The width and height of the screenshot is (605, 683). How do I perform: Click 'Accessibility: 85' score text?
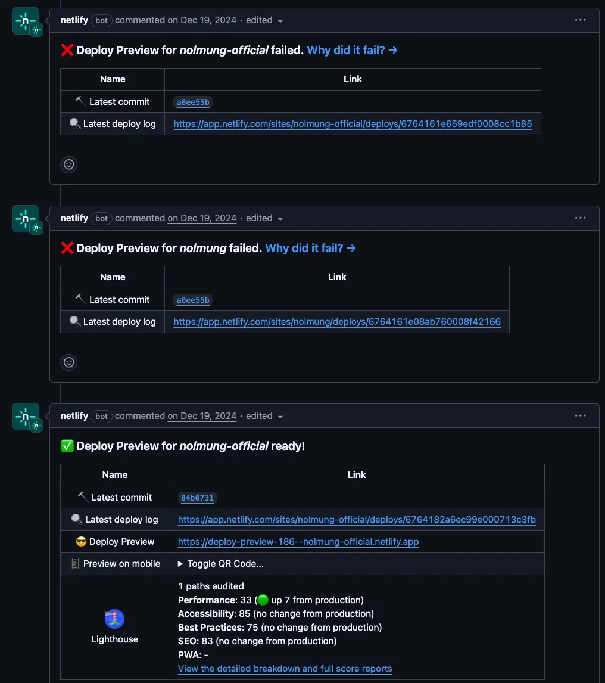(214, 613)
